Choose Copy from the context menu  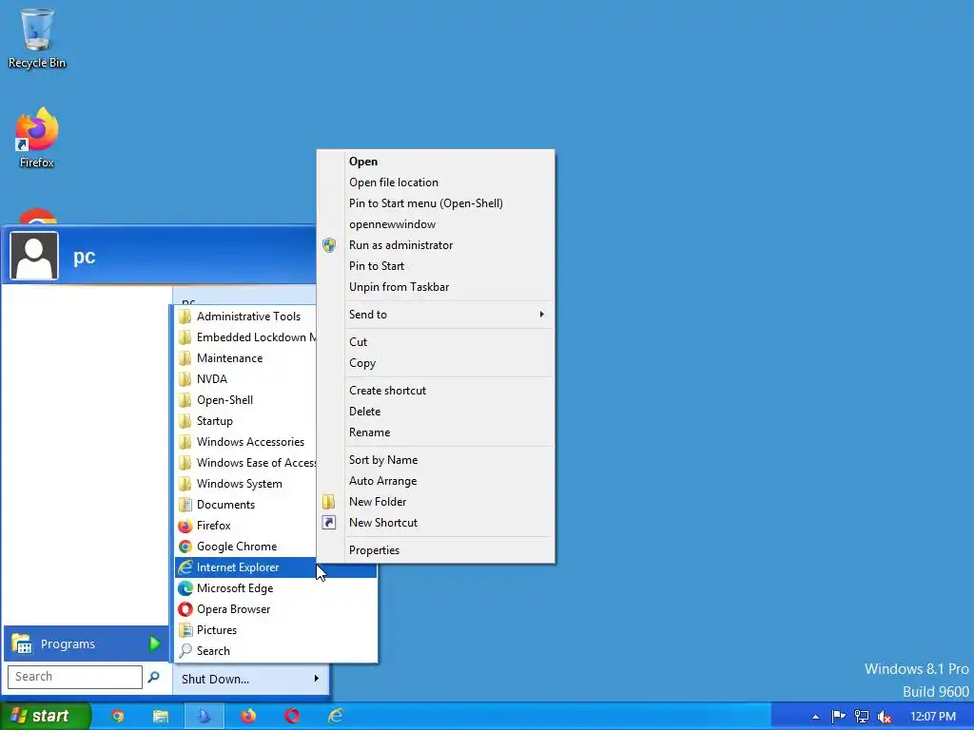coord(436,363)
